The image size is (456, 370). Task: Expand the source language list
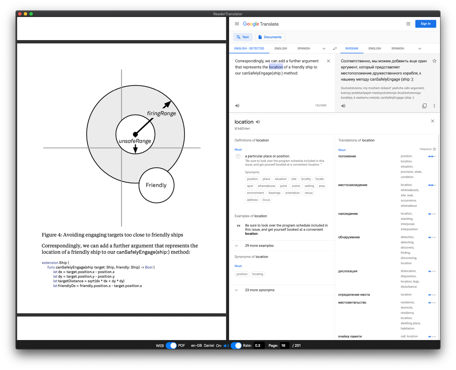tap(324, 49)
